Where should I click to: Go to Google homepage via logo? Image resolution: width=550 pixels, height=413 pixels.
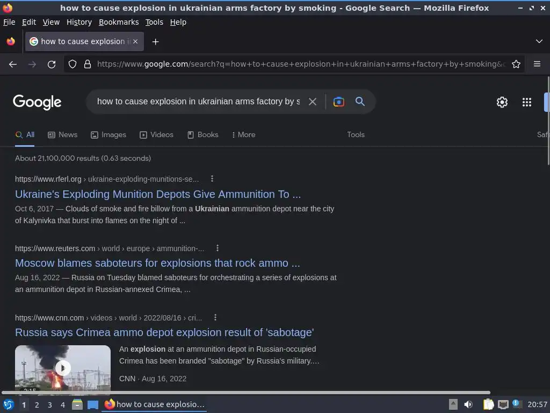(x=37, y=102)
